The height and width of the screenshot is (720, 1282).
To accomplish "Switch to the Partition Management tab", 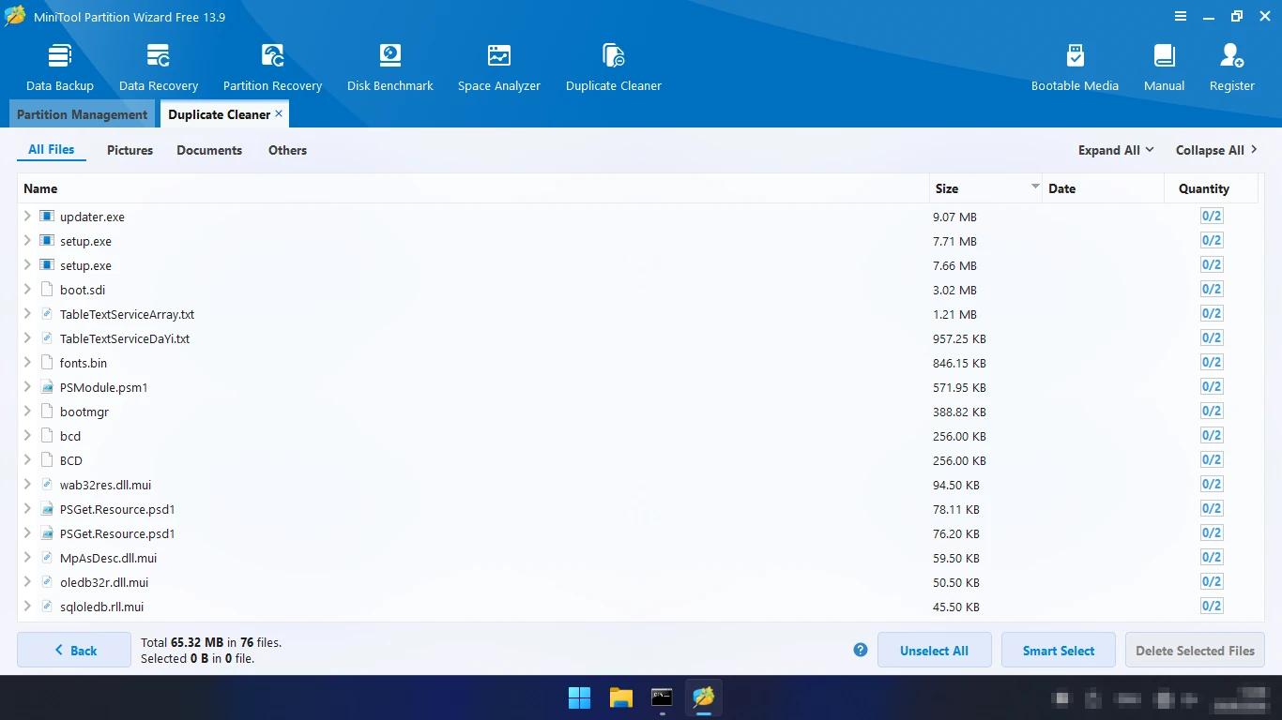I will coord(82,114).
